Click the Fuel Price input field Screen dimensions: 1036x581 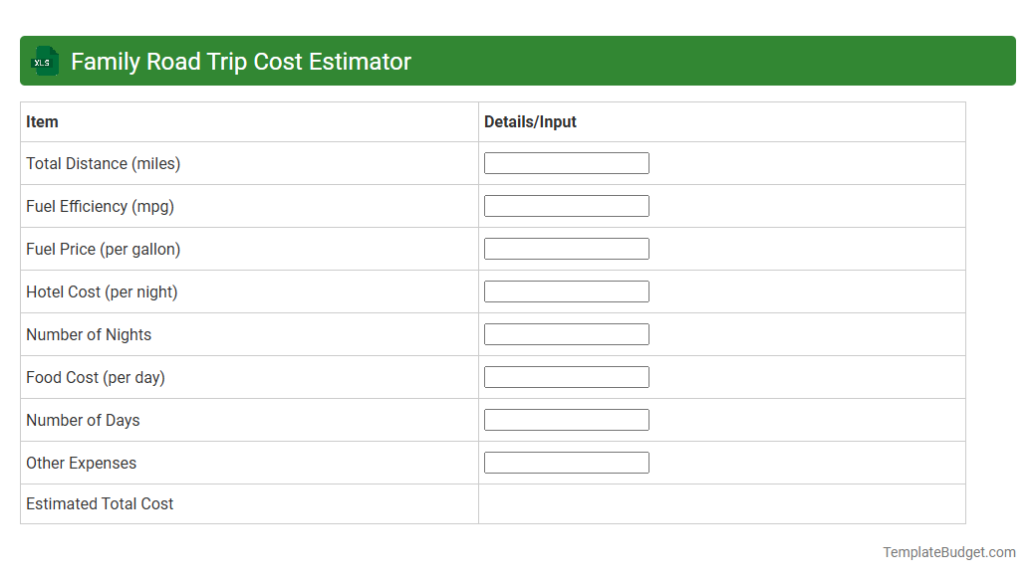[566, 248]
